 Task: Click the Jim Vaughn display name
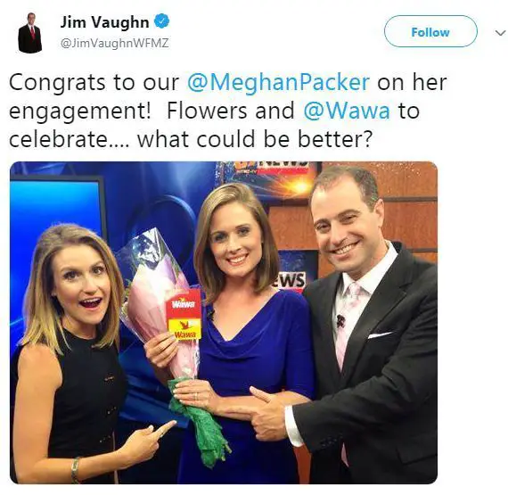(x=104, y=21)
